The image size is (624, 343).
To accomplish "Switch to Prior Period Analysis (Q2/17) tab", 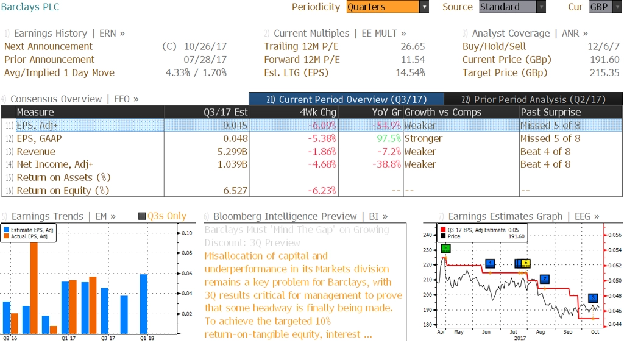I will (x=533, y=99).
